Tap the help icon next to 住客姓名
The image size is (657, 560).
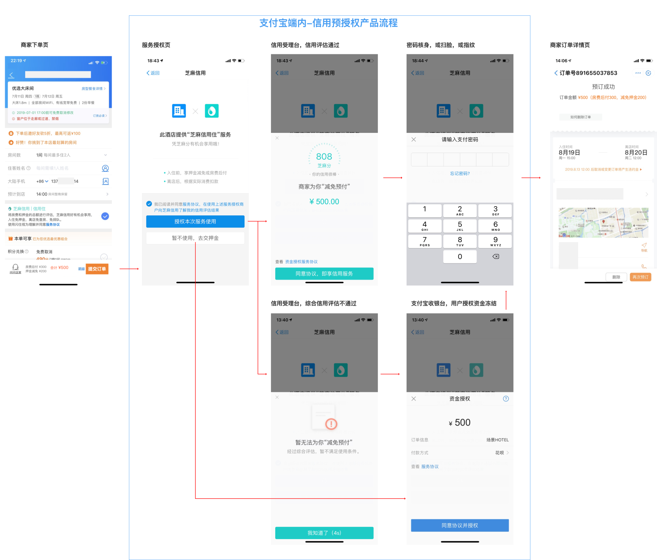pyautogui.click(x=28, y=168)
